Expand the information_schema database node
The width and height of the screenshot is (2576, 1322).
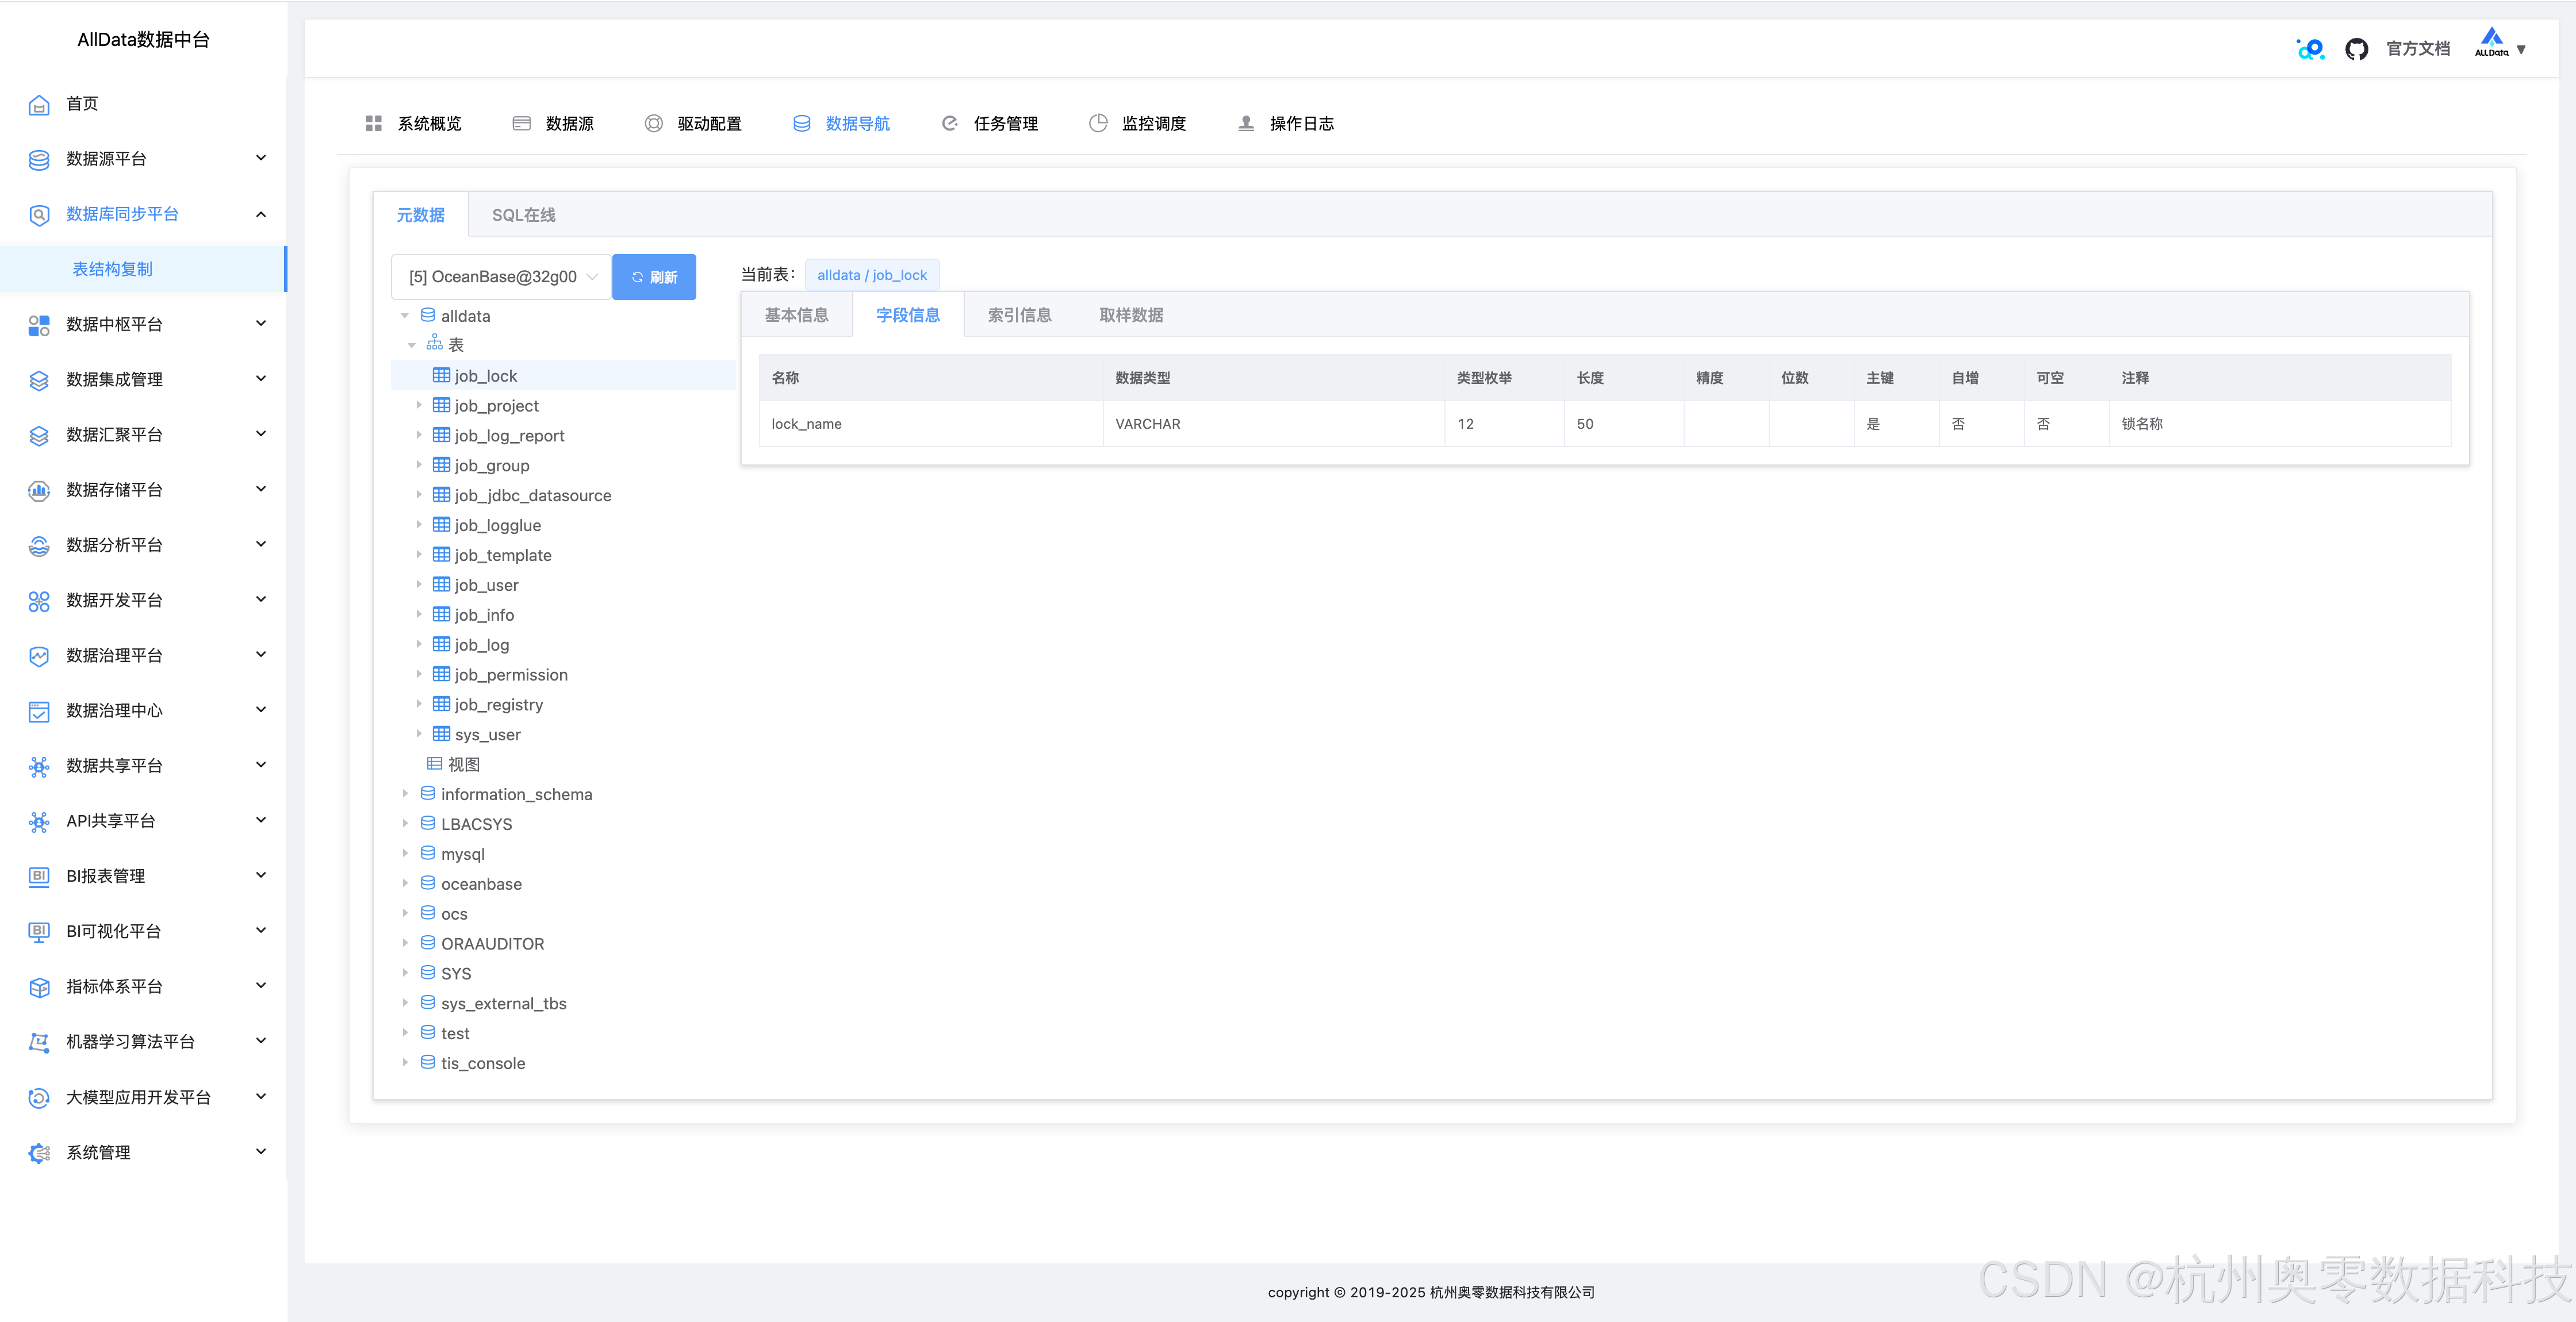tap(405, 794)
